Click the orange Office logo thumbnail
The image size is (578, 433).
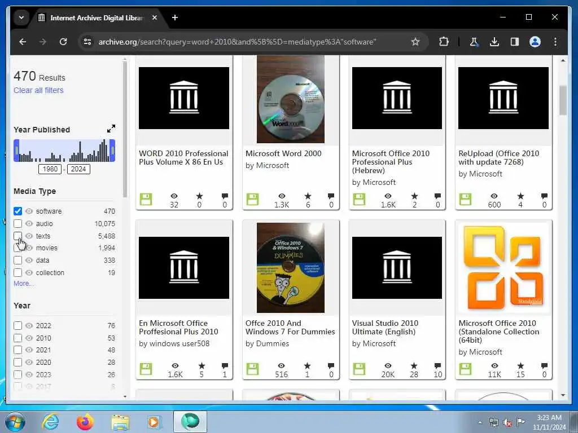tap(503, 268)
